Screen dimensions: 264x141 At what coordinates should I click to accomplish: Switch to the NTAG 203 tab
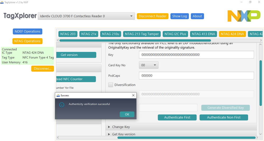68,34
